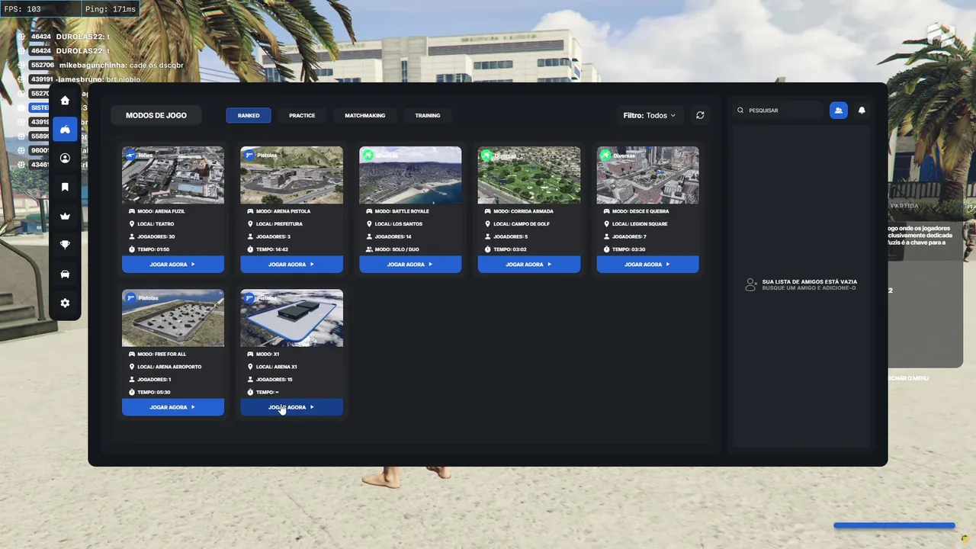976x549 pixels.
Task: Click JOGAR AGORA for X1 mode
Action: coord(291,407)
